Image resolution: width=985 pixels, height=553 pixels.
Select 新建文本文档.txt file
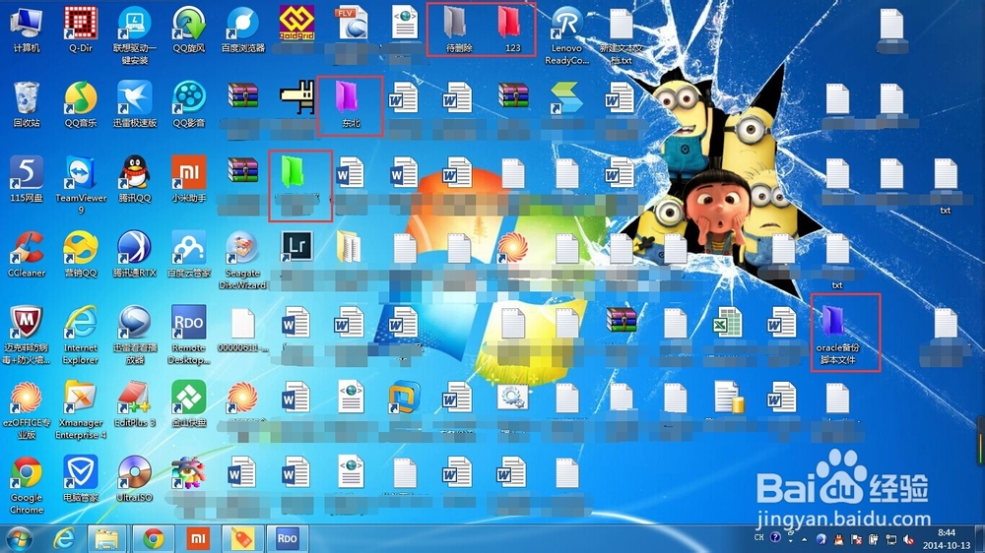point(621,35)
